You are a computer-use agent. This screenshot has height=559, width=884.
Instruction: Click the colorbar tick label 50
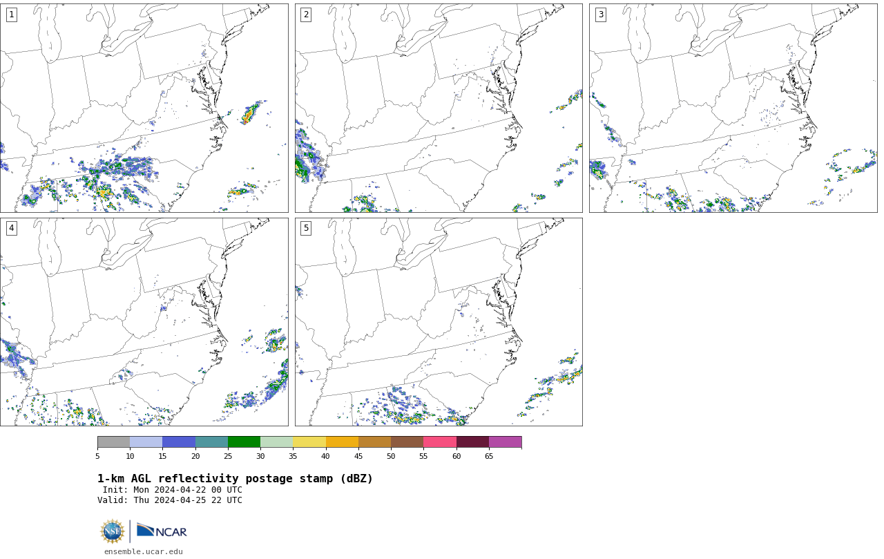pos(391,456)
